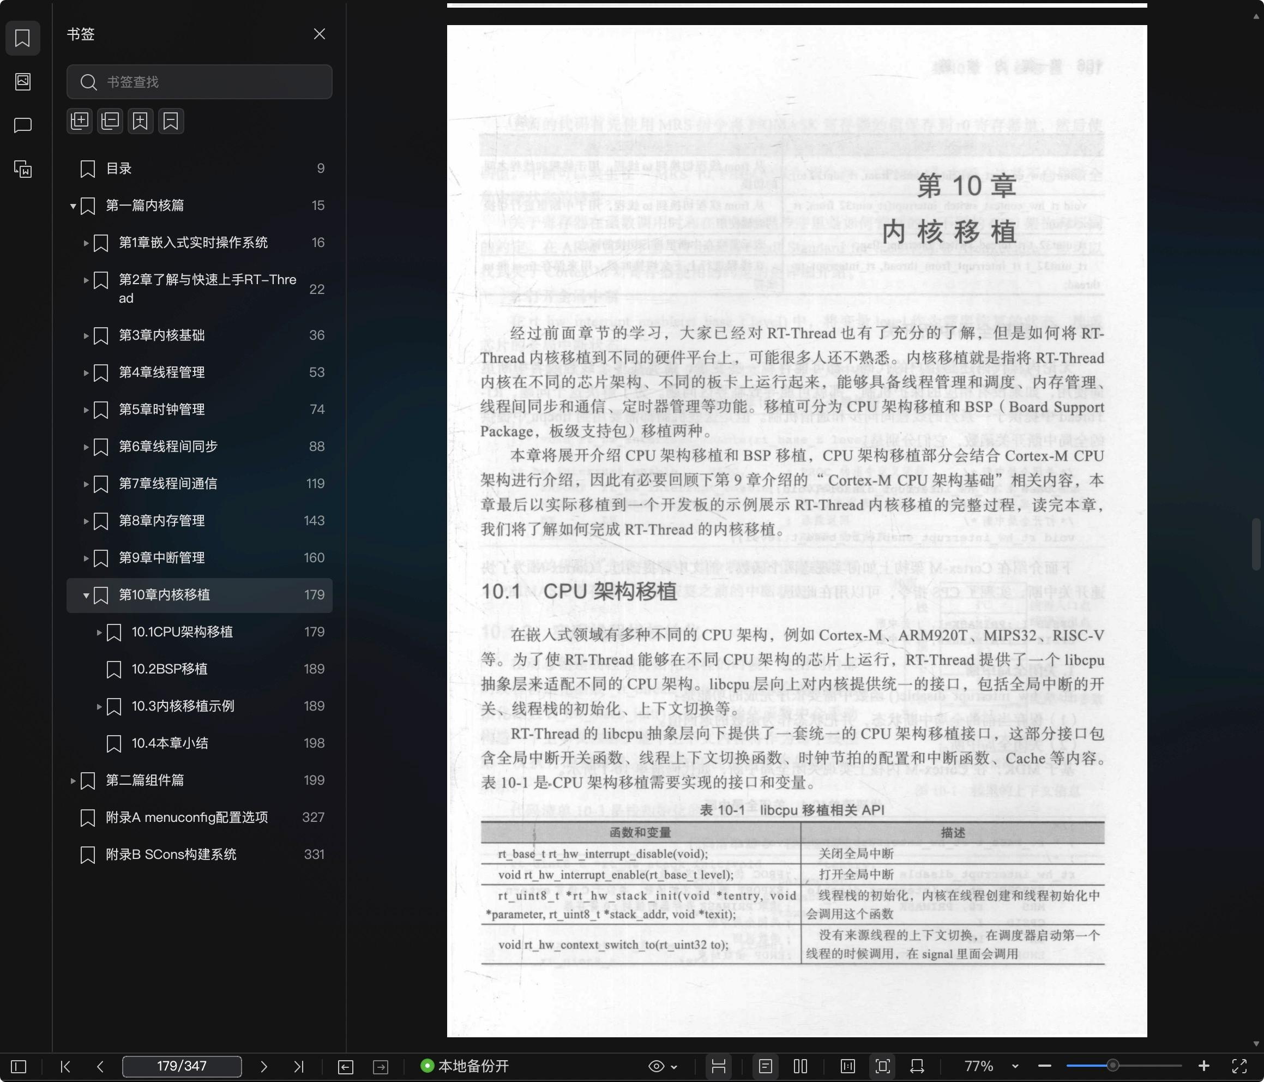This screenshot has height=1082, width=1264.
Task: Collapse all bookmarks icon
Action: [110, 121]
